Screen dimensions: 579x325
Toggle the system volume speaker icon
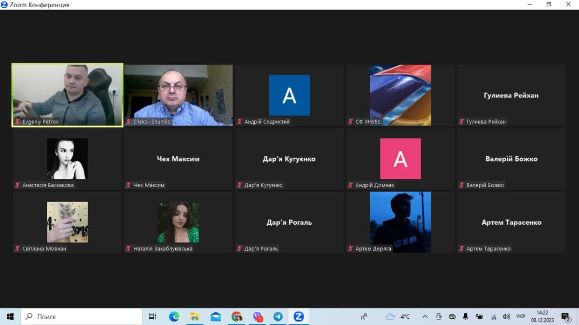506,316
